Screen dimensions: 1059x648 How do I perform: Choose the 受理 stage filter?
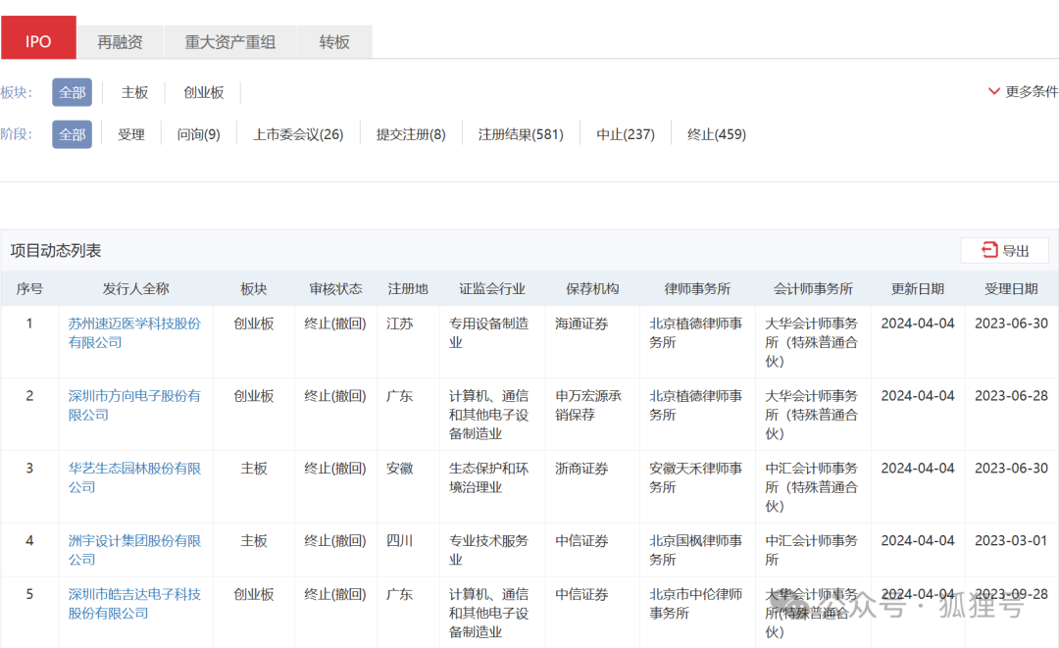tap(130, 133)
